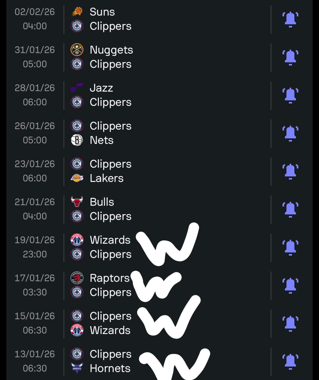
Task: Click the Brooklyn Nets logo
Action: click(x=77, y=140)
